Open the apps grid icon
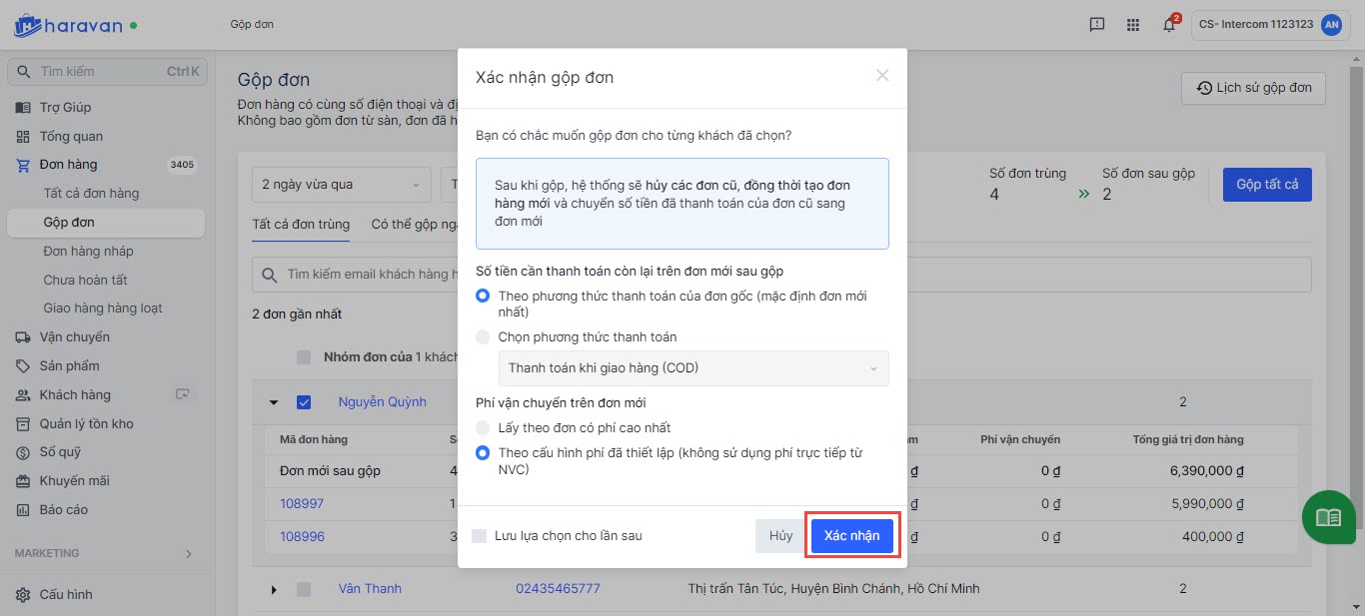Image resolution: width=1365 pixels, height=616 pixels. point(1132,25)
